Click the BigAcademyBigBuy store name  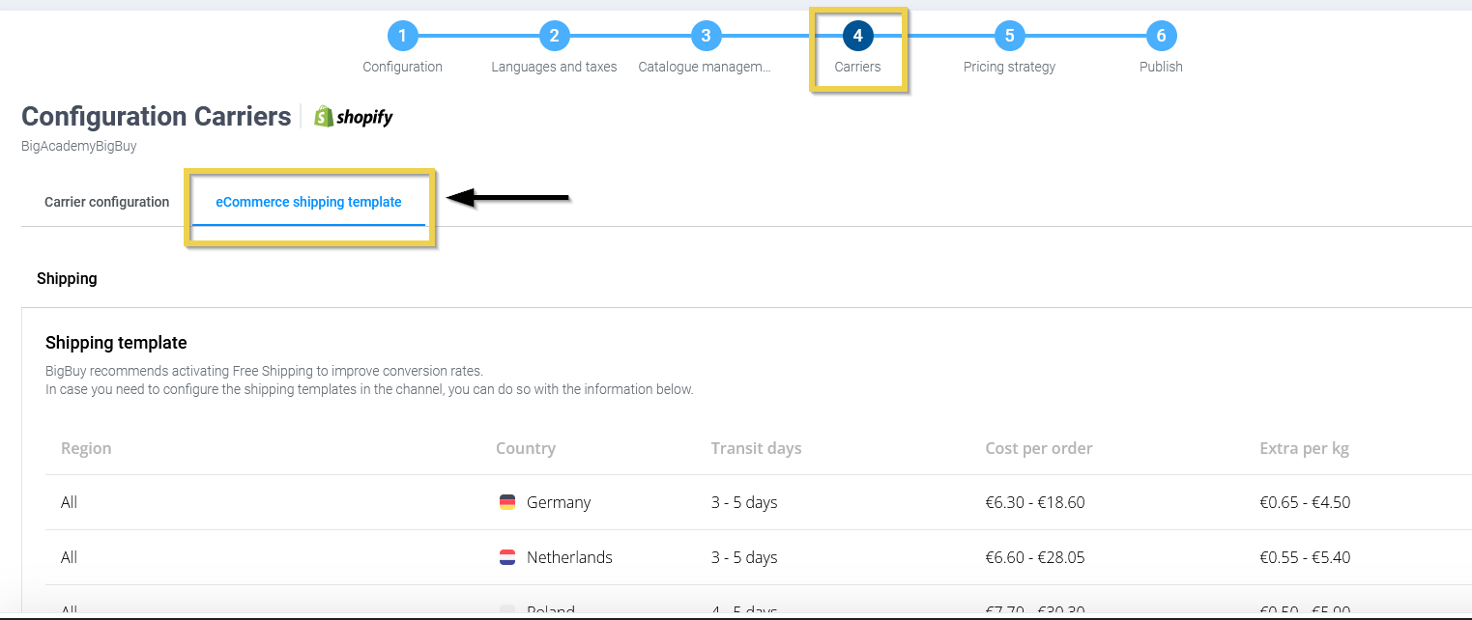coord(79,146)
